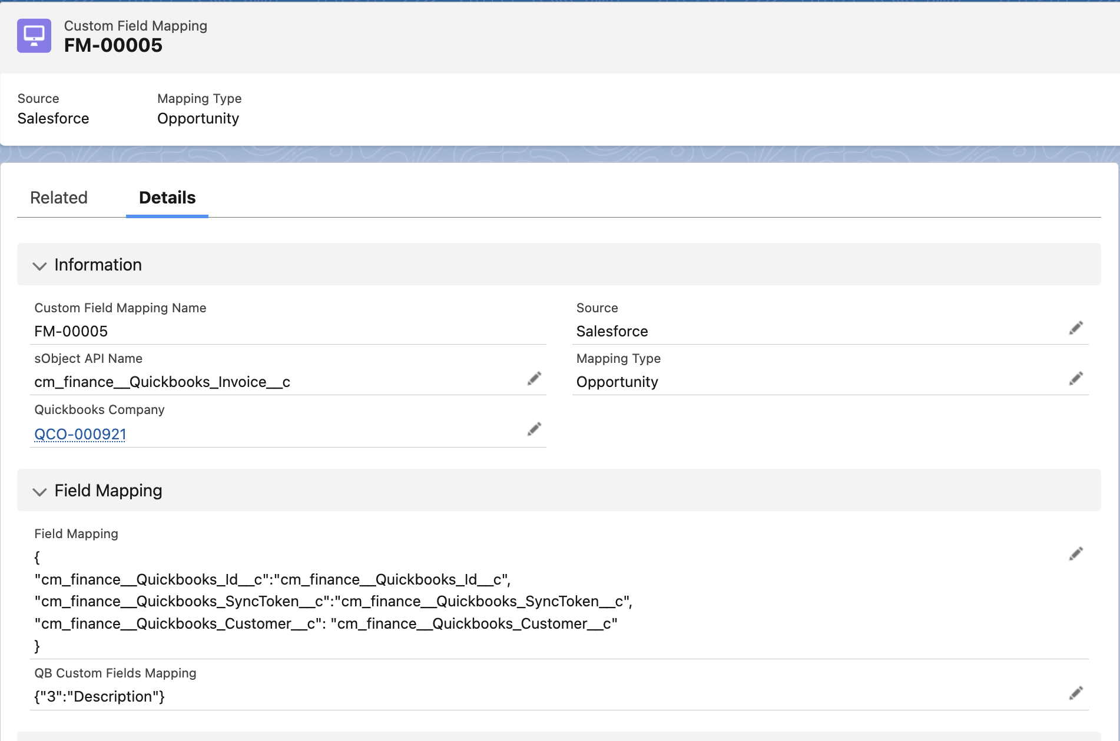Click the FM-00005 record title
Viewport: 1120px width, 741px height.
click(113, 45)
